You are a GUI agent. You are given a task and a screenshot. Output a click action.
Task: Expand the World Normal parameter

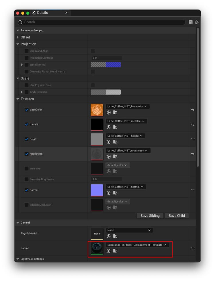(21, 65)
